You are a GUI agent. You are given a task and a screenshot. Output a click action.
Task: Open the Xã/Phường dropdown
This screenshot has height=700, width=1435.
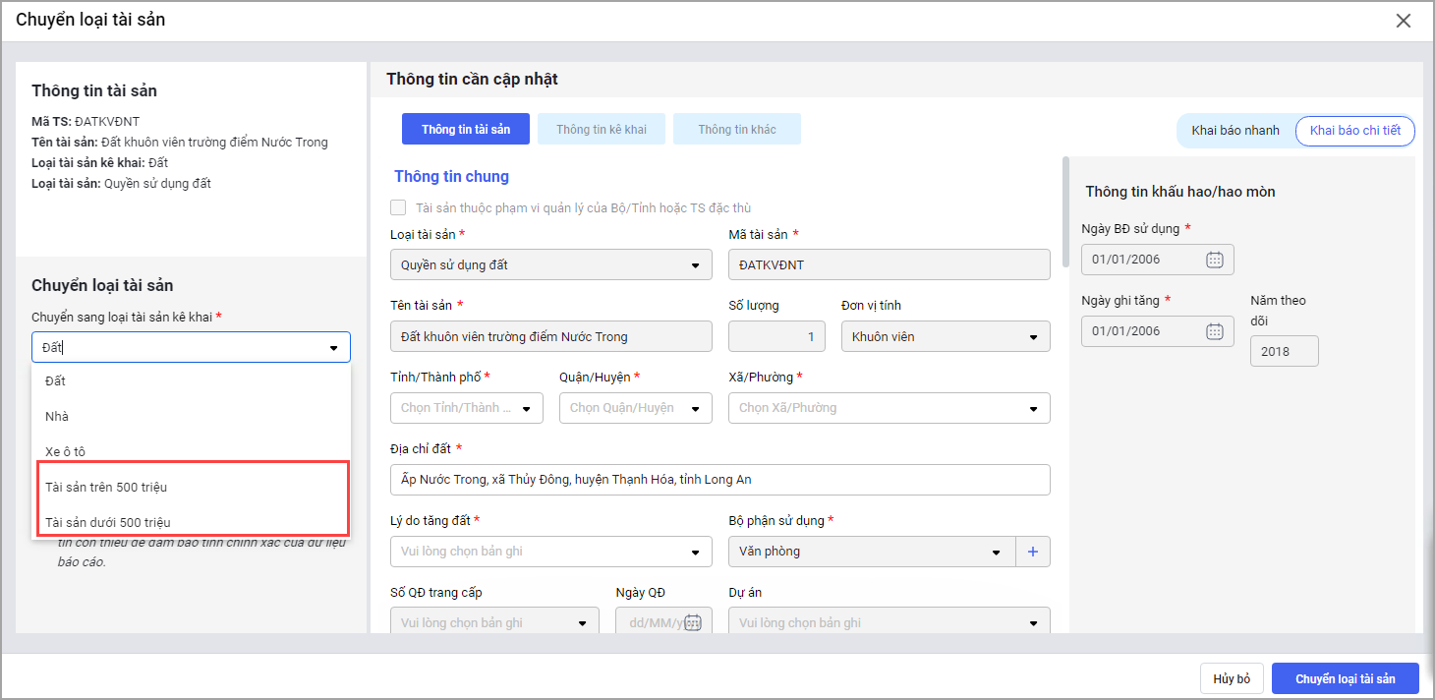coord(1033,408)
